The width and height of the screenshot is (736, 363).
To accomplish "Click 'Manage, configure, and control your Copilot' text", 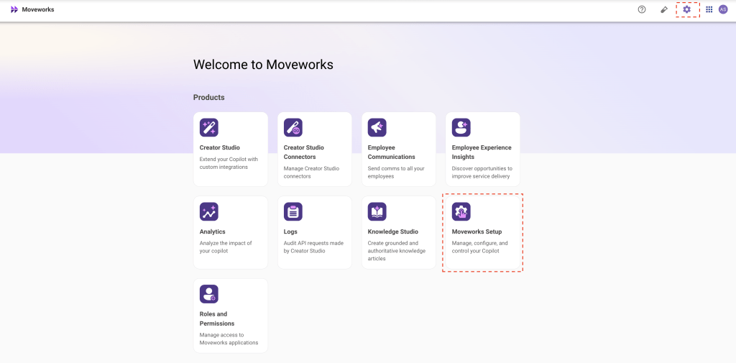I will click(479, 247).
